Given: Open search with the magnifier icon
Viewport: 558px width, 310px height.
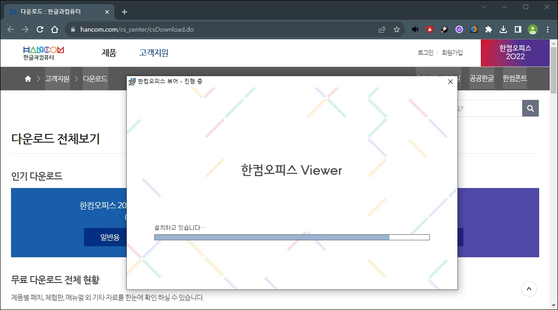Looking at the screenshot, I should pyautogui.click(x=530, y=108).
